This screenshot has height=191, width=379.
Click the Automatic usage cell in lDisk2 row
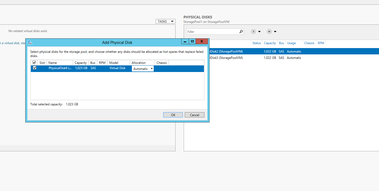(294, 51)
